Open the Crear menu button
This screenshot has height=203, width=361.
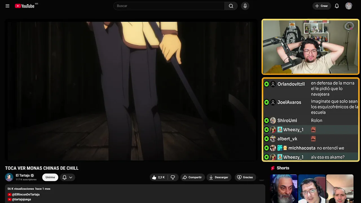point(322,6)
